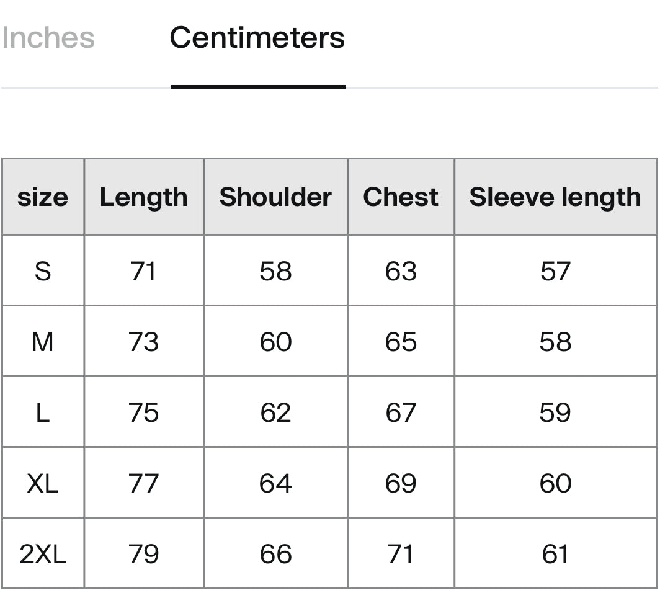Click Sleeve length value 60 in XL row
This screenshot has height=593, width=660.
[x=556, y=483]
